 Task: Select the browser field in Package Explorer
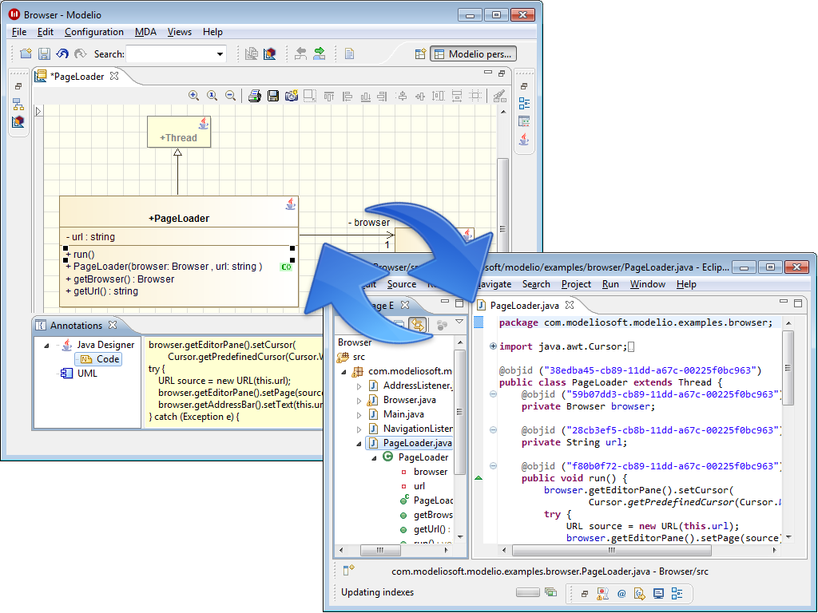pyautogui.click(x=431, y=471)
